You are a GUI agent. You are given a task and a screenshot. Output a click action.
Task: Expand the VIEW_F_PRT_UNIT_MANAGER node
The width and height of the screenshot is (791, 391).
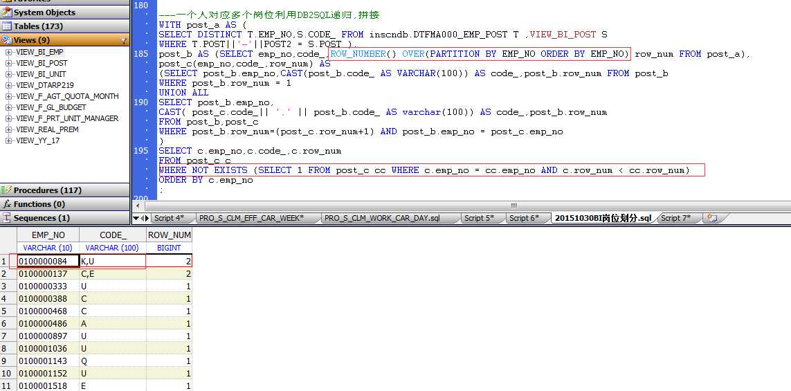pos(8,118)
